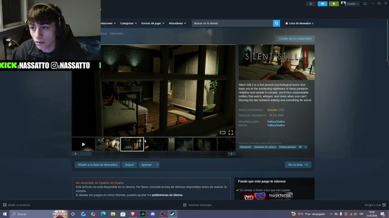Open the taskbar clock showing 19:50
The image size is (389, 218).
pos(372,214)
